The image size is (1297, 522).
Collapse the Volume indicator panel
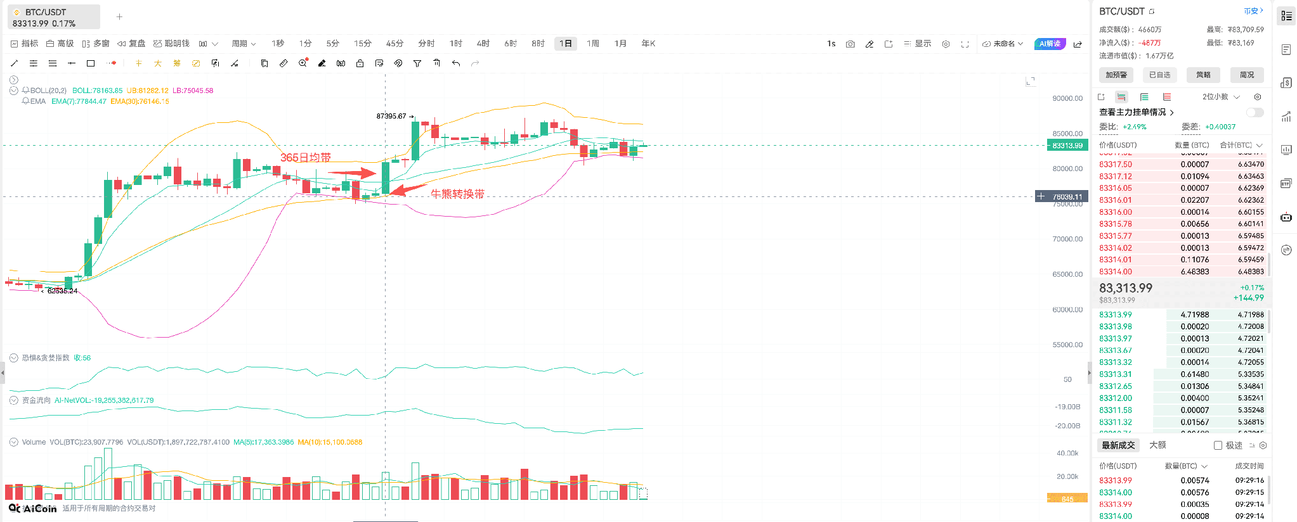(x=14, y=442)
